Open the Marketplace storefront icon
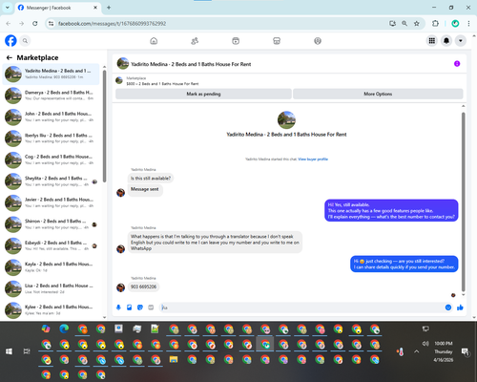477x382 pixels. click(277, 41)
